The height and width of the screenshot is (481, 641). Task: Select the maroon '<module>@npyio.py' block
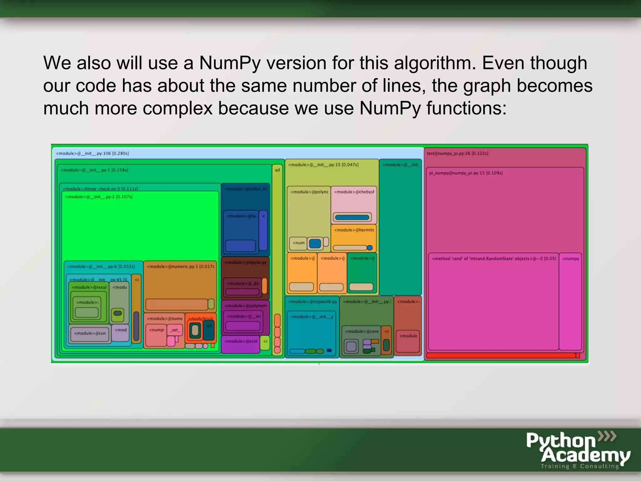(245, 278)
